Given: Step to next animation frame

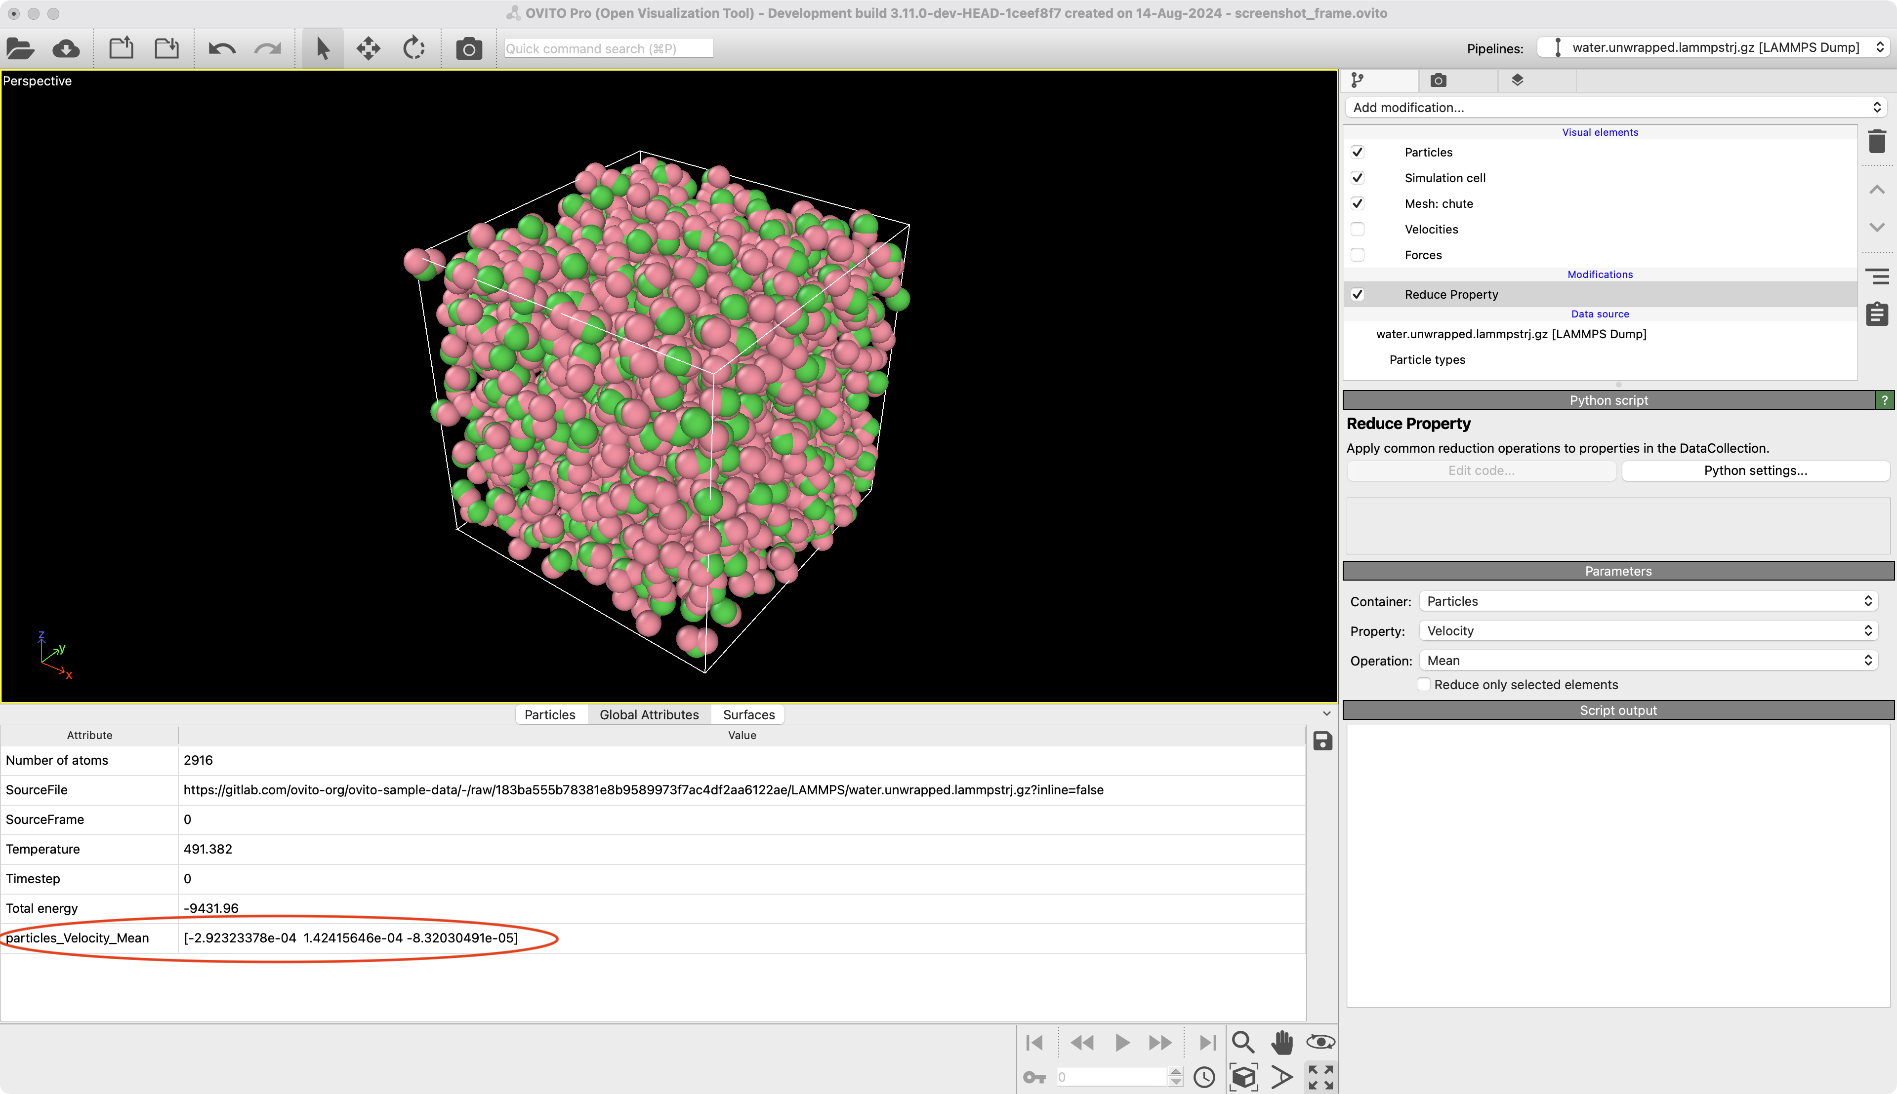Looking at the screenshot, I should click(1160, 1043).
